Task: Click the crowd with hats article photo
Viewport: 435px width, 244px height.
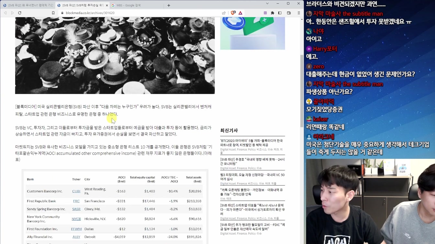Action: point(115,56)
